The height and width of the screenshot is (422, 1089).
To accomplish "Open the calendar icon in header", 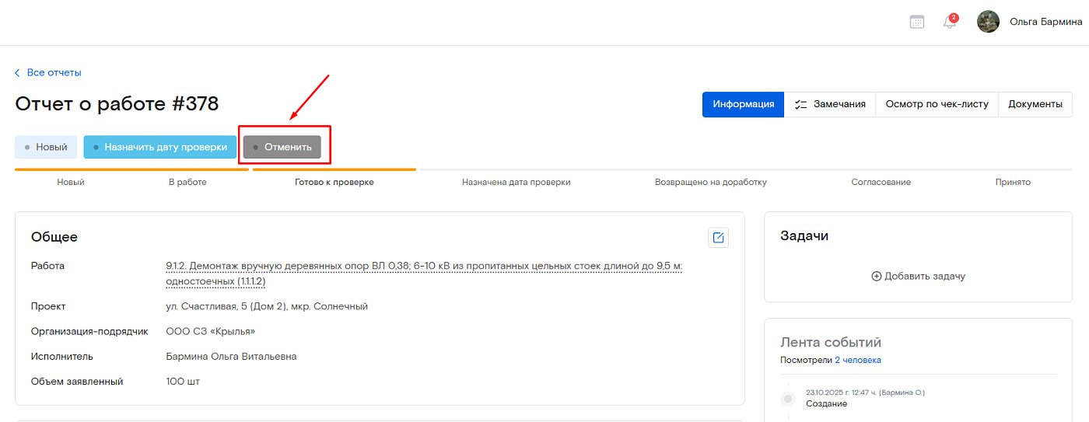I will point(917,22).
